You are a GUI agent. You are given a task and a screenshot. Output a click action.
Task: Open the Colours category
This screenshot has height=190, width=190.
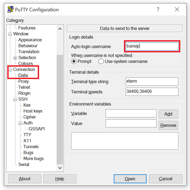25,64
